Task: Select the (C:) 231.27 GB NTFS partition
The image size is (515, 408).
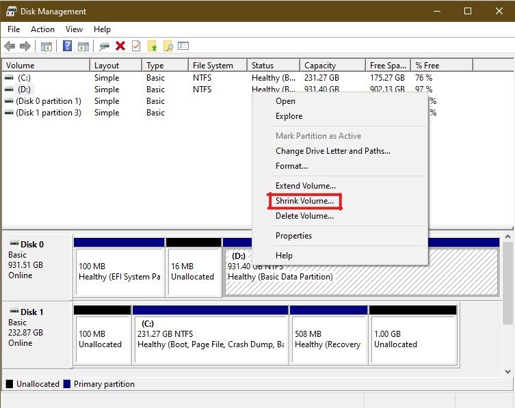Action: click(211, 335)
